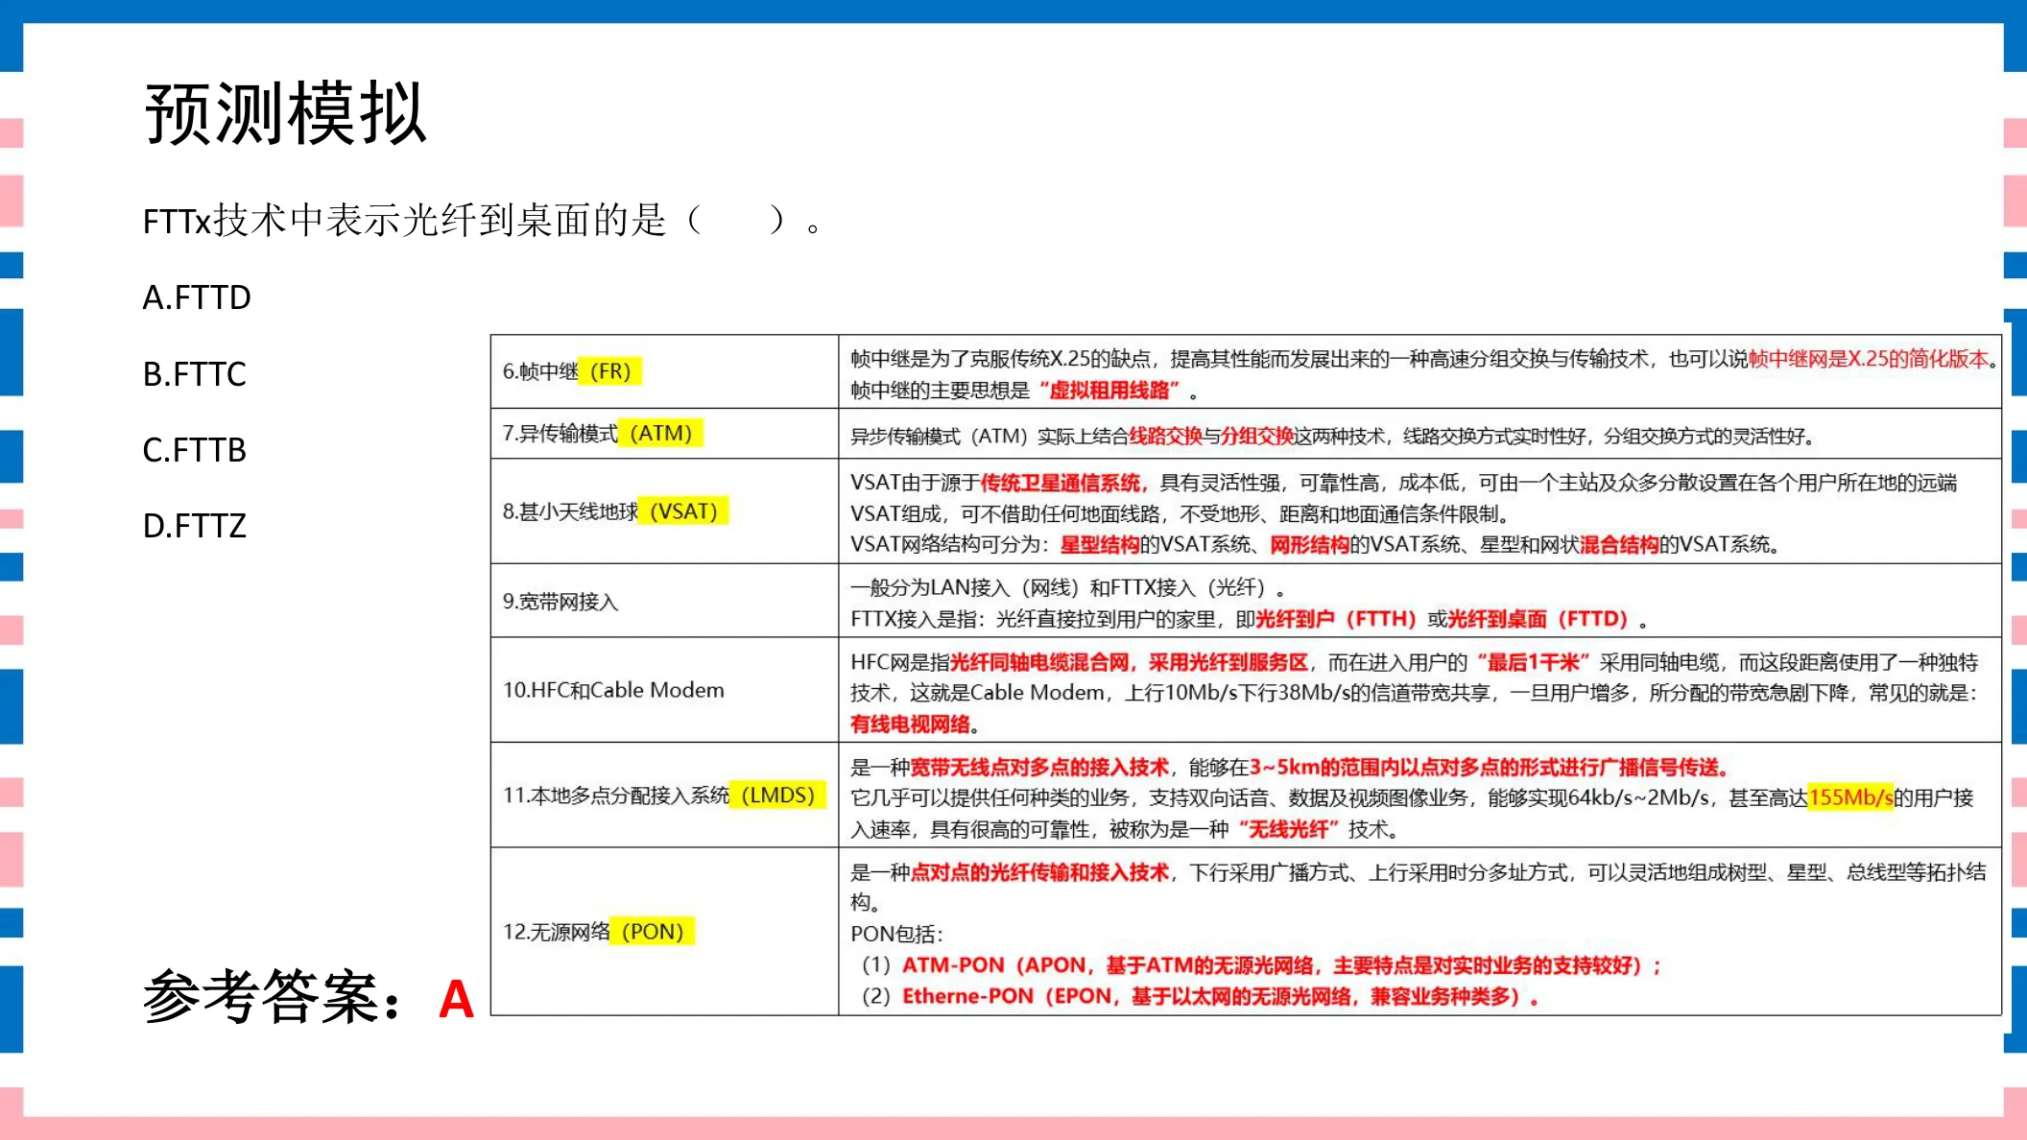The image size is (2027, 1140).
Task: Click the 参考答案 label
Action: point(273,997)
